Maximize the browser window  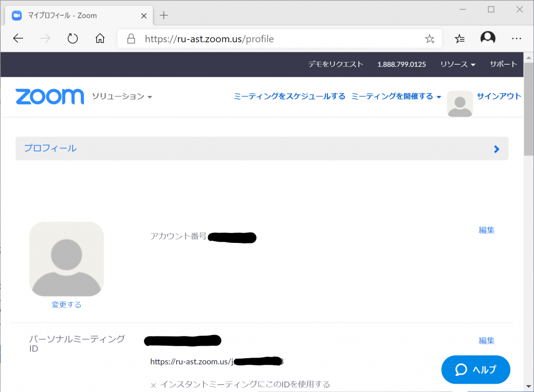coord(491,9)
